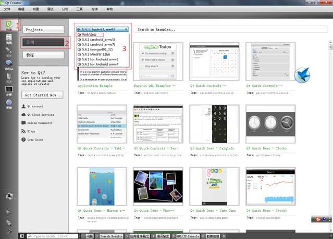Click the Get Started Now button
333x239 pixels.
[42, 95]
